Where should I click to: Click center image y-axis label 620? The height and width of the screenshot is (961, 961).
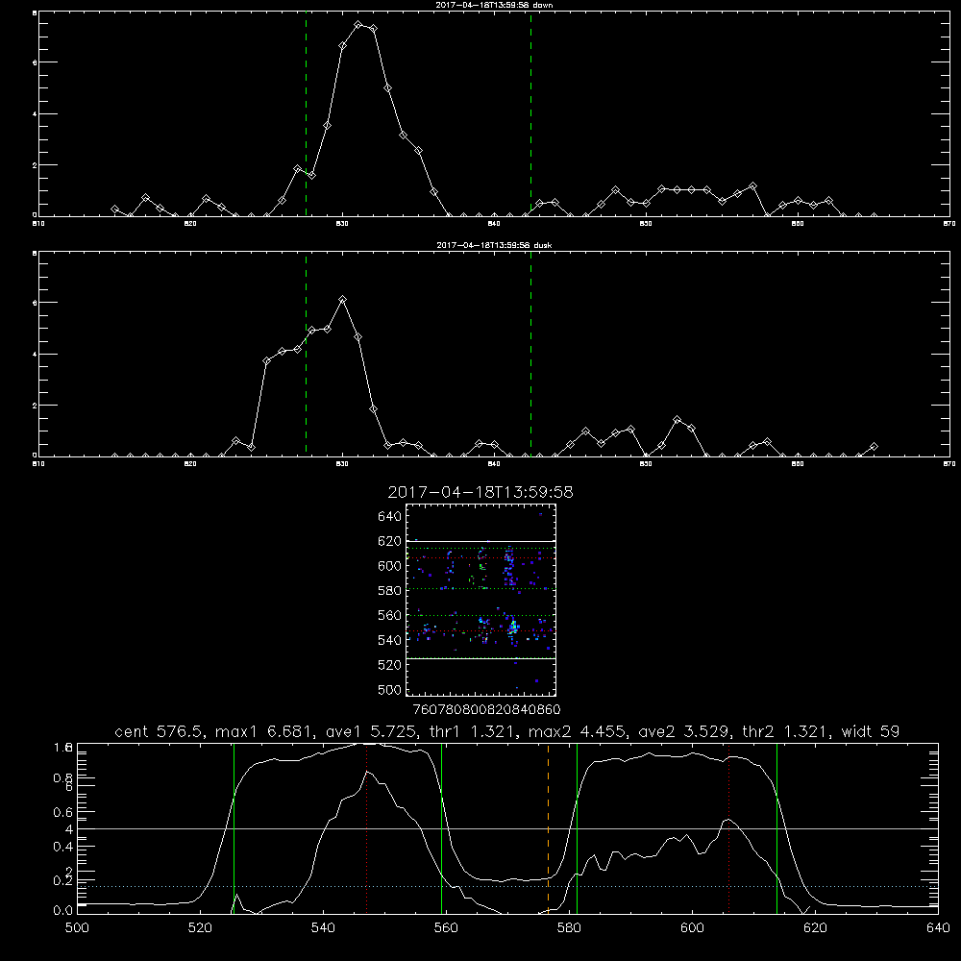pos(390,541)
